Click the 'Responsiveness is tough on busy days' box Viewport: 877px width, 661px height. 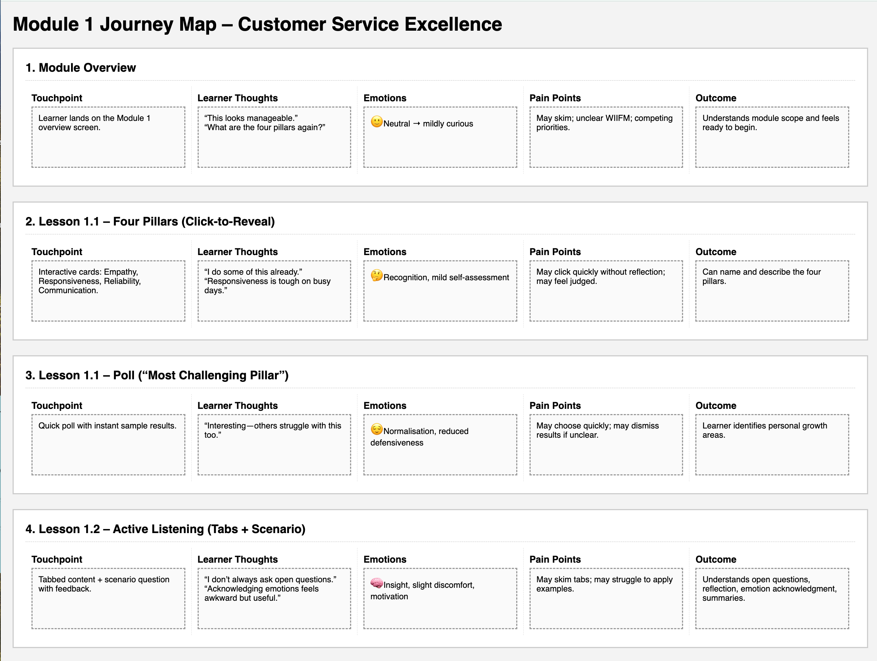pos(274,290)
